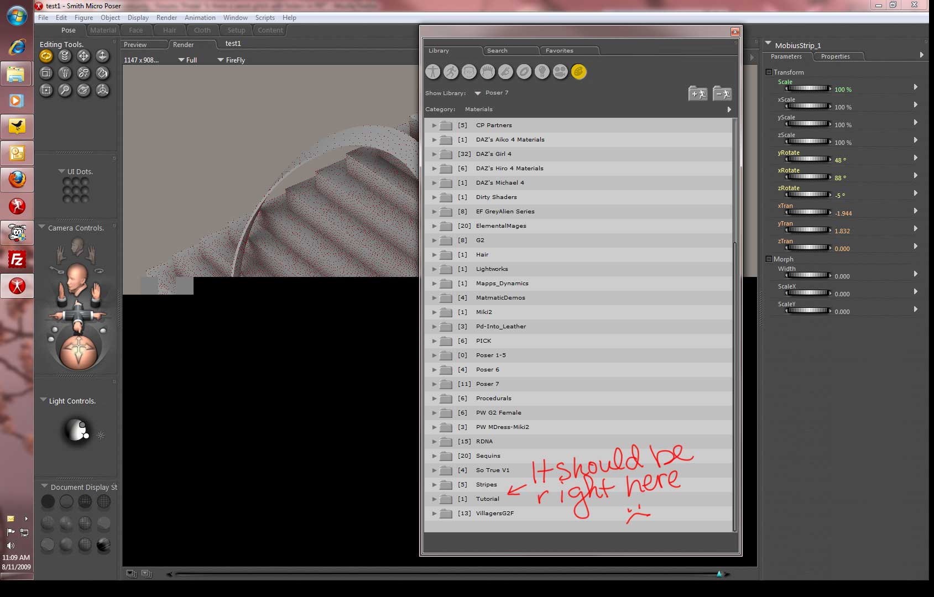Select the Morphing tool
Screen dimensions: 934x597
[84, 90]
